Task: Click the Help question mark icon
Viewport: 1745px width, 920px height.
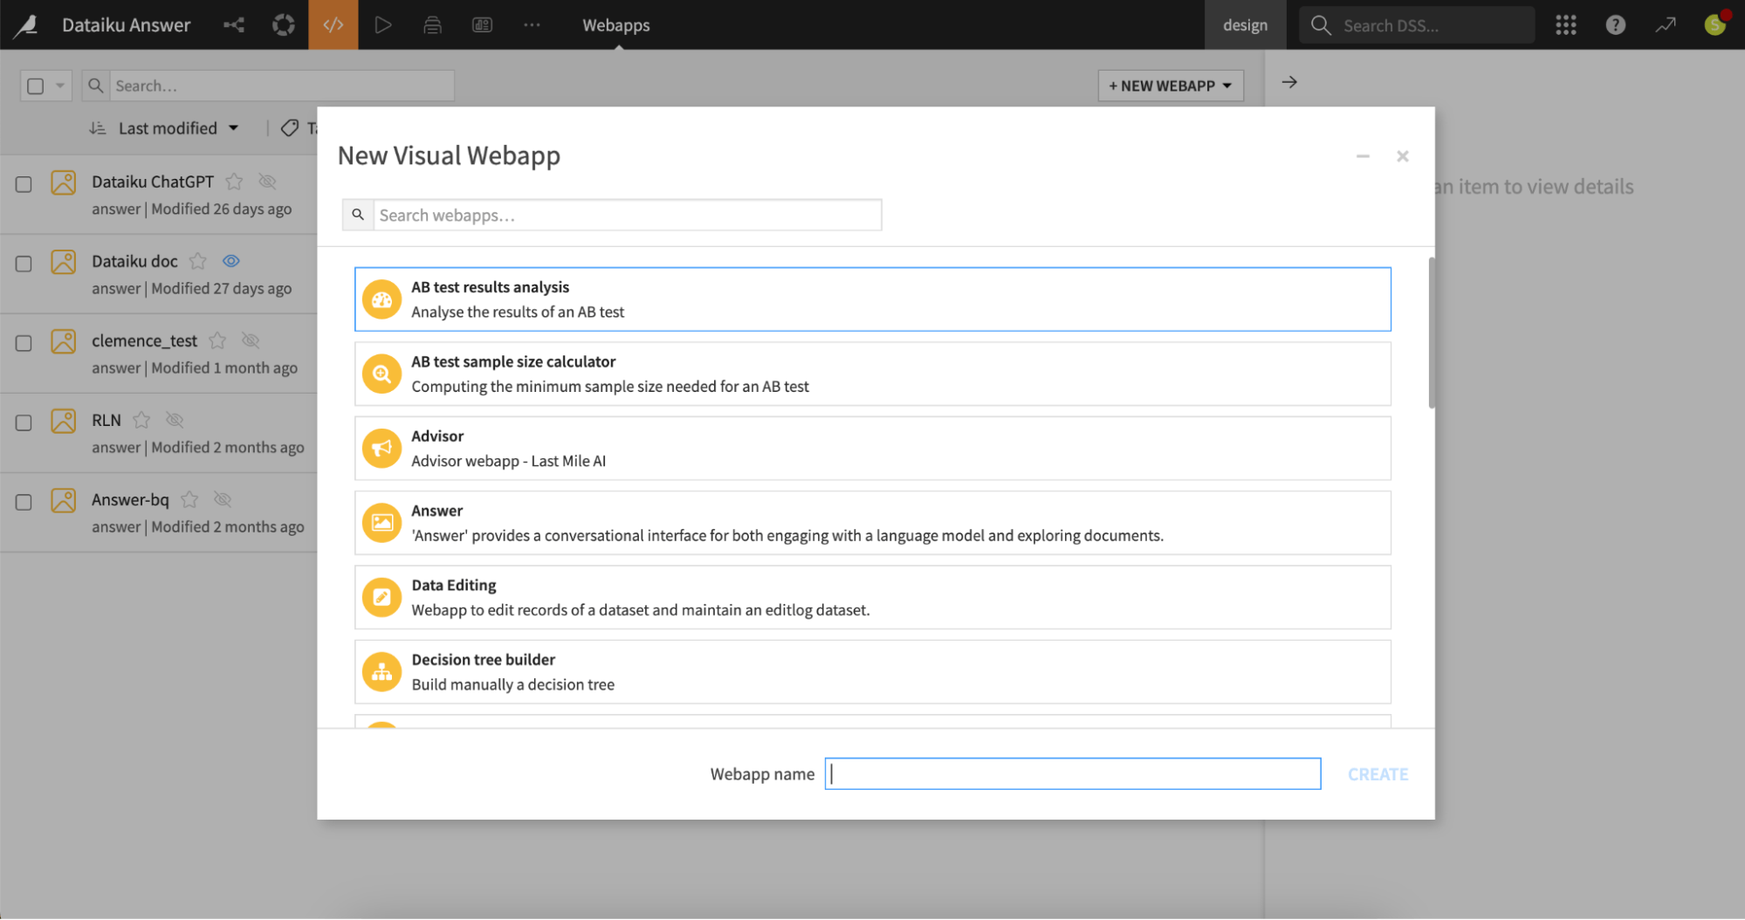Action: tap(1615, 25)
